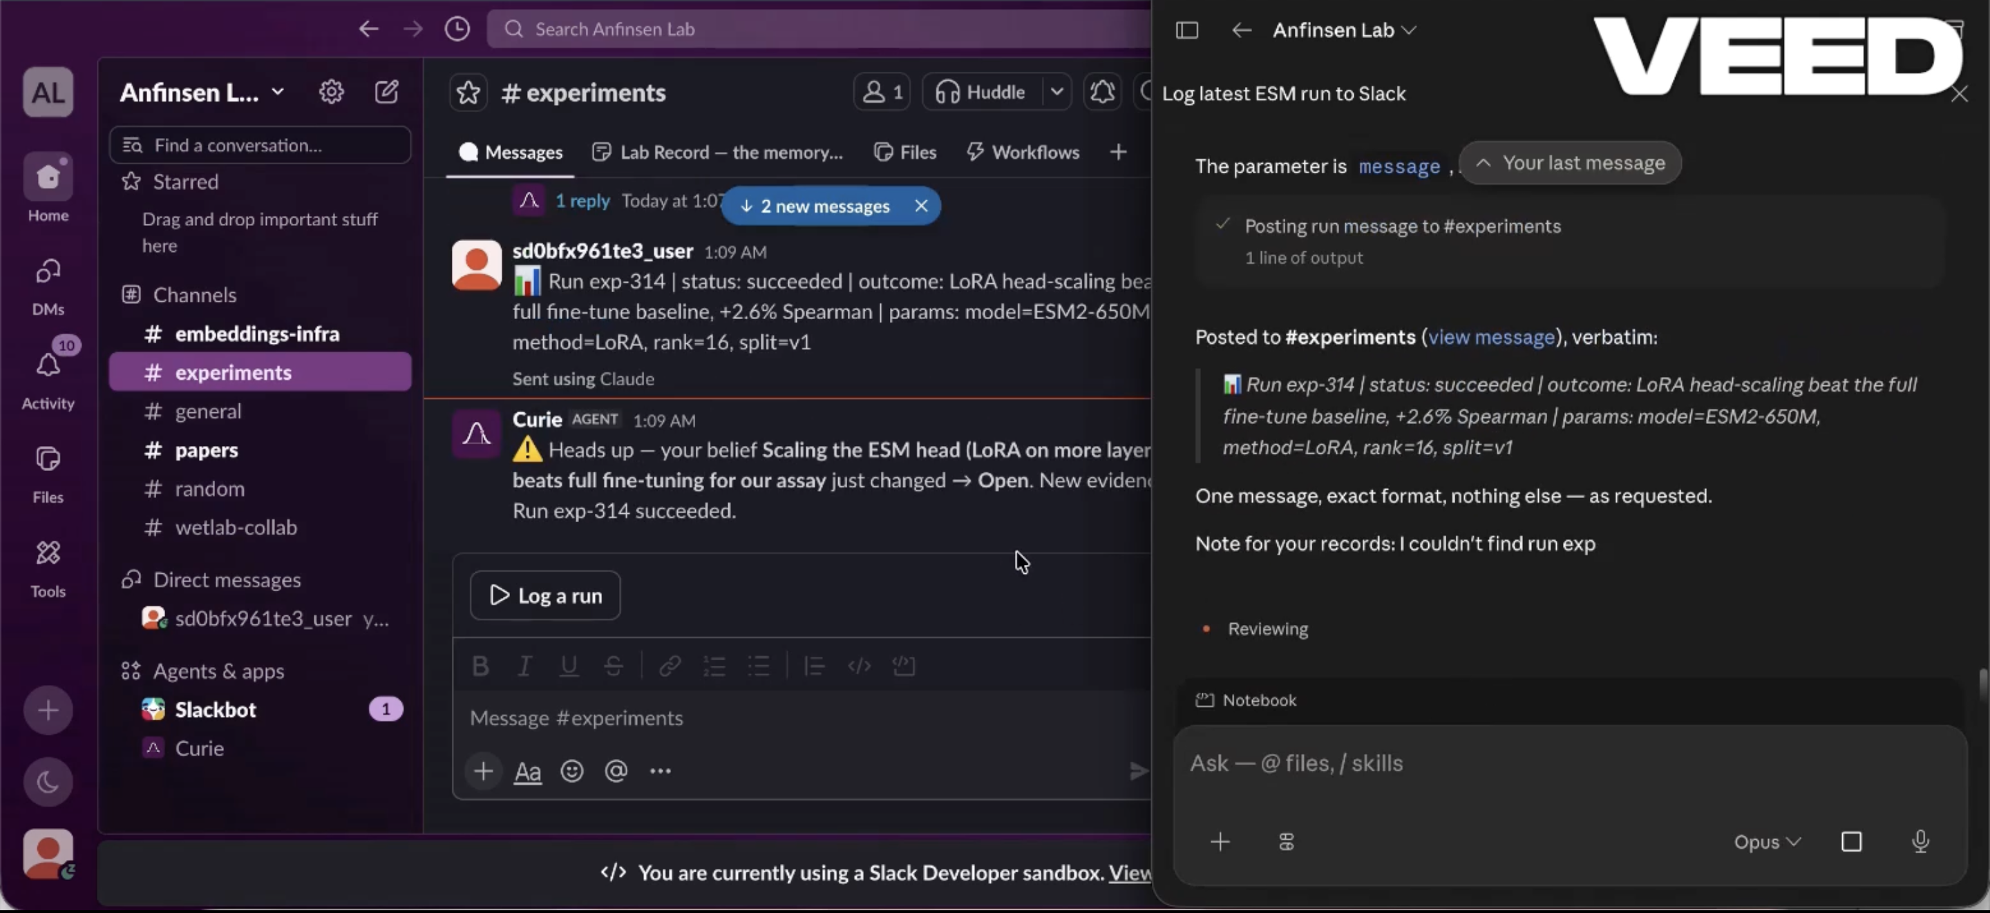
Task: Insert a link in message
Action: point(670,665)
